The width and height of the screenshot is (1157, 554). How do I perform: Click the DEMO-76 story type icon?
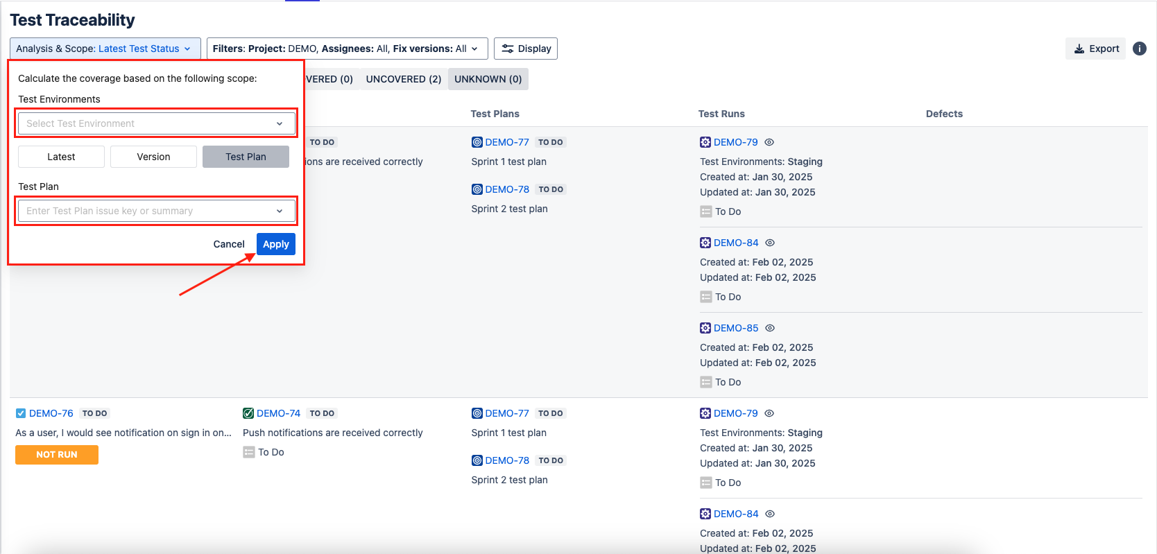(21, 413)
